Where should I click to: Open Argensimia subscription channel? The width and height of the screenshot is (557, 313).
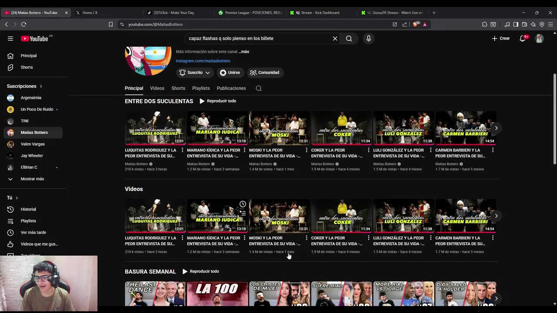[x=33, y=98]
